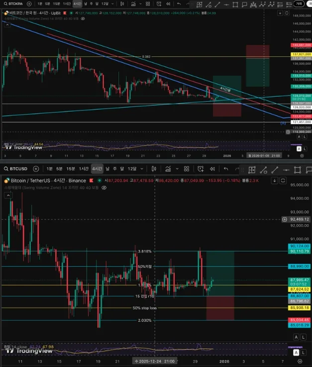Open layout templates grid in top chart

click(148, 4)
